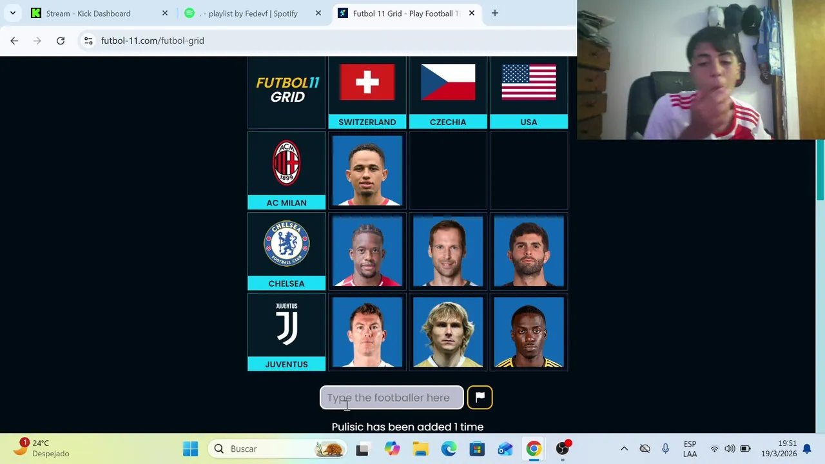Click the Juventus–USA player photo
825x464 pixels.
529,333
